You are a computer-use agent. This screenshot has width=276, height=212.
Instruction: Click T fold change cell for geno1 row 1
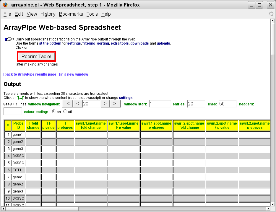click(x=33, y=135)
